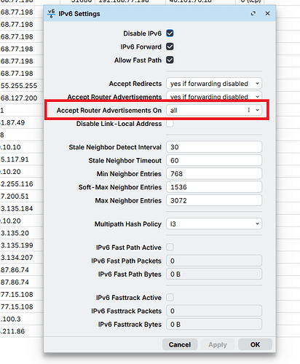Click the Allow Fast Path label
The image size is (300, 364).
[138, 60]
